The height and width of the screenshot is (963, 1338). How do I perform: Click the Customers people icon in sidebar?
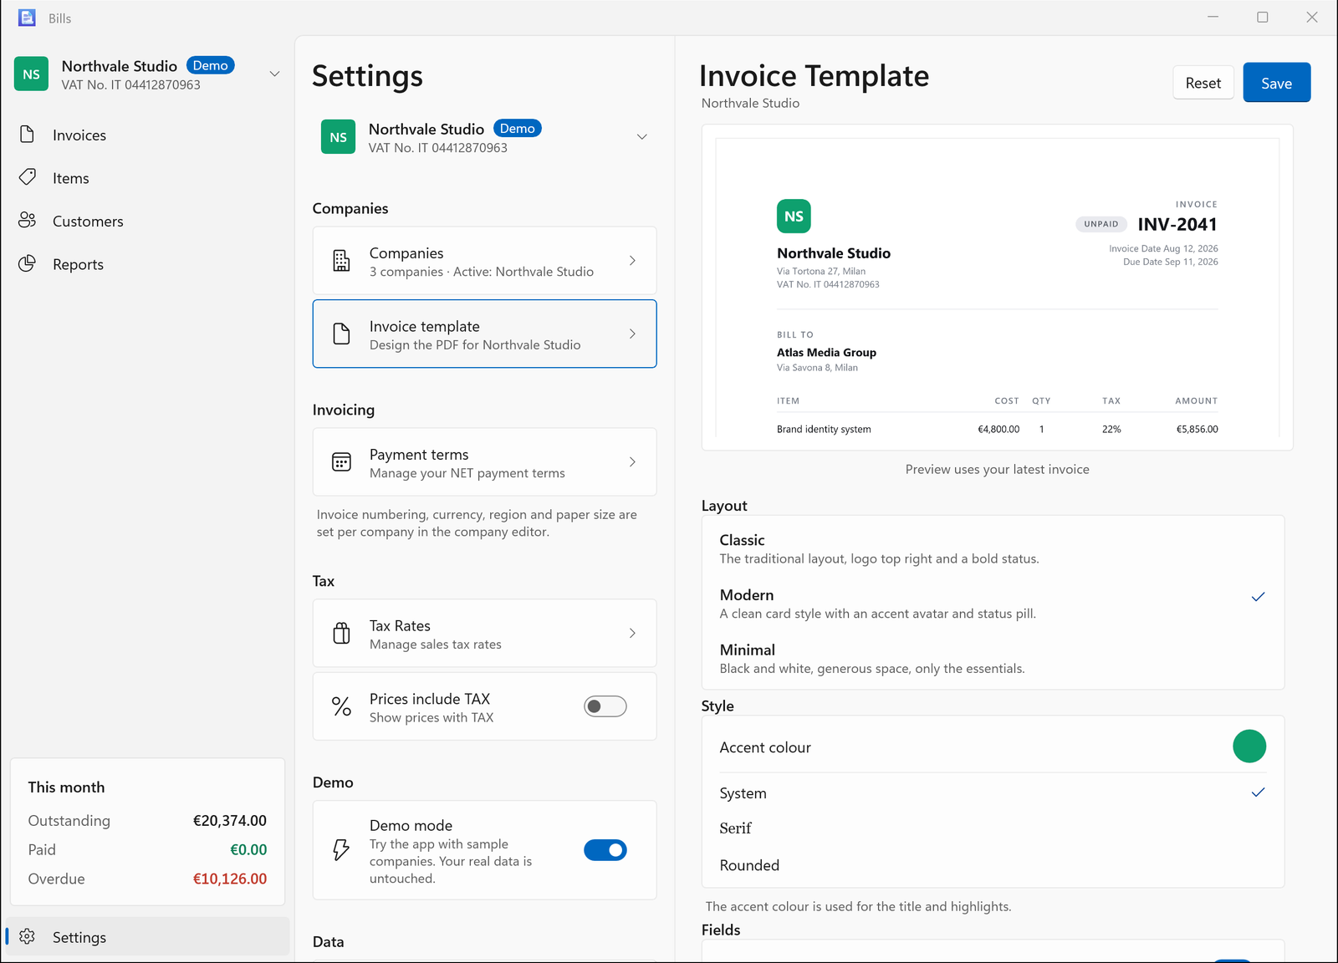(27, 221)
